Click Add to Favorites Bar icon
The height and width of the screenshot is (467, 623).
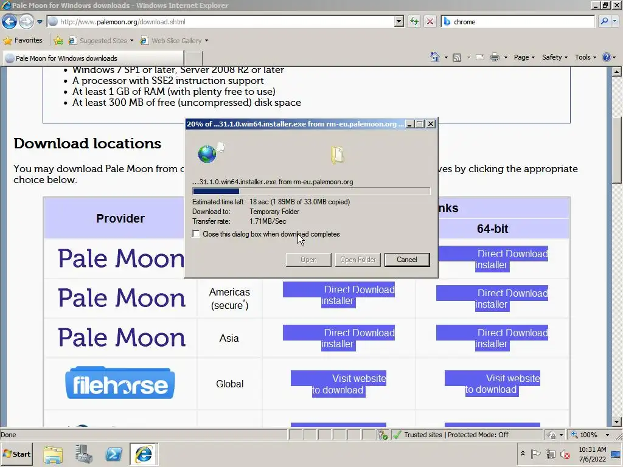tap(58, 41)
